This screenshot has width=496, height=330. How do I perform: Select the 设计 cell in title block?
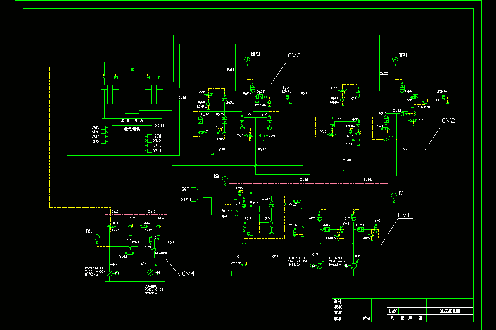pos(338,302)
